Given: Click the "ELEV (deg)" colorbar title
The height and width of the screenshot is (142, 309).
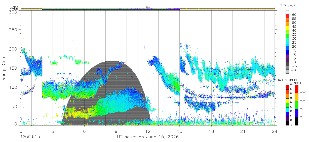Looking at the screenshot, I should tap(287, 5).
